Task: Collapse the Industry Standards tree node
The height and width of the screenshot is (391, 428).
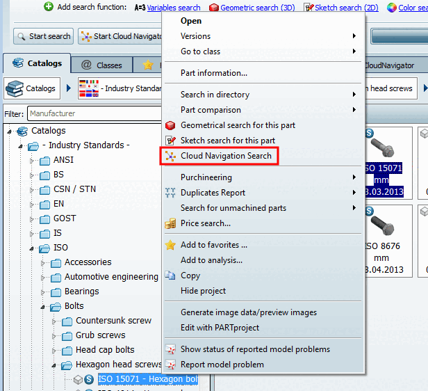Action: point(20,147)
